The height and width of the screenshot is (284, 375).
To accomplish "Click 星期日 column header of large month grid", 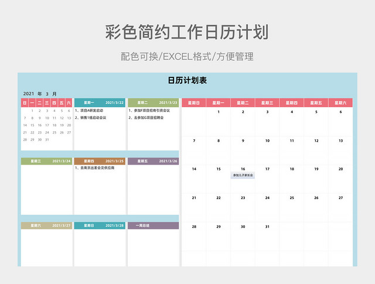I will click(x=194, y=103).
